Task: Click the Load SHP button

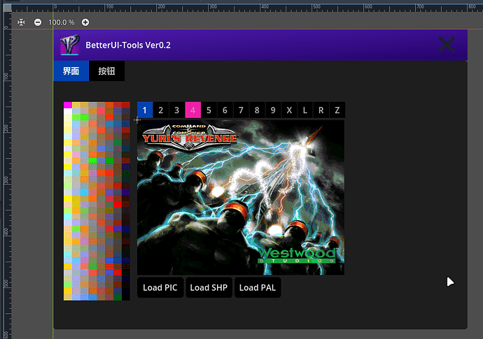Action: pos(209,288)
